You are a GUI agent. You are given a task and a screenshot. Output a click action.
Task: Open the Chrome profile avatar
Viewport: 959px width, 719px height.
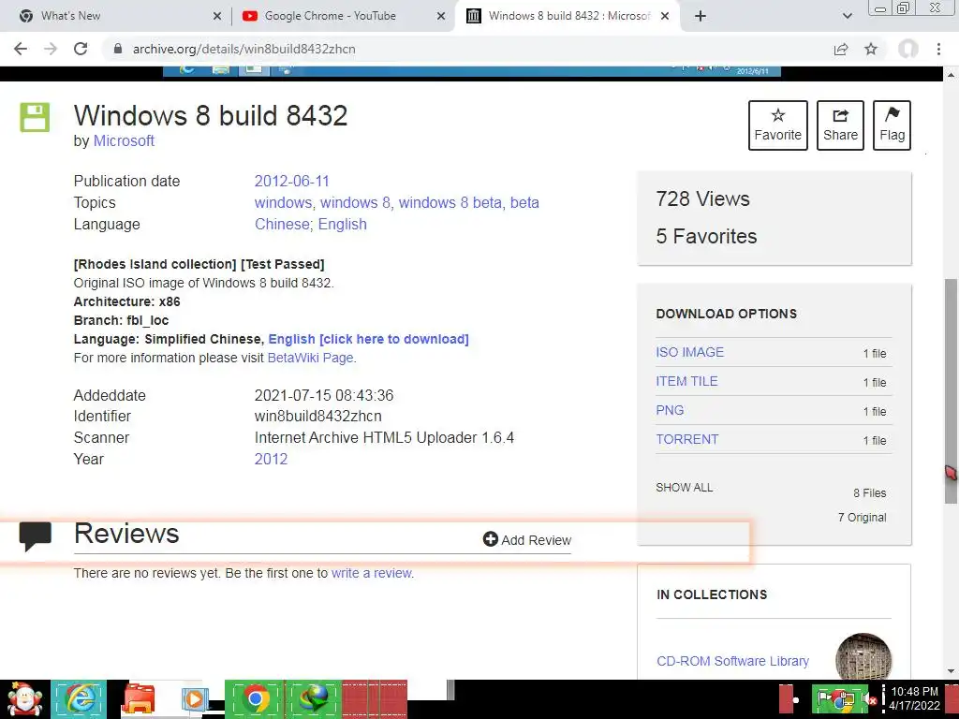[x=908, y=49]
